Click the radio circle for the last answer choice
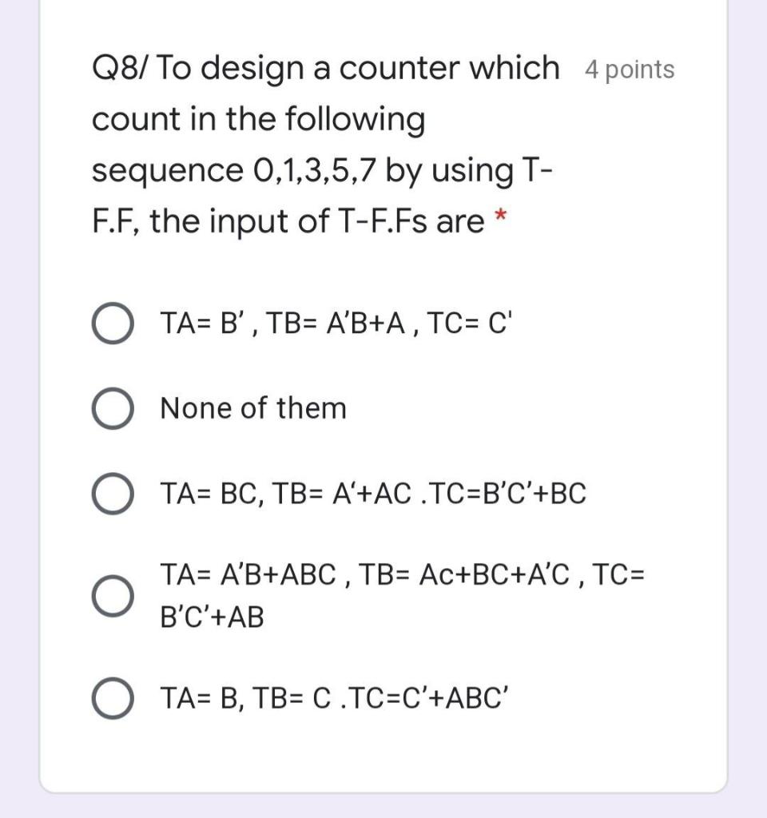 click(112, 698)
